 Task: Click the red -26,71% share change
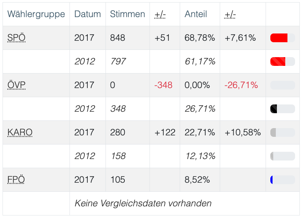241,85
